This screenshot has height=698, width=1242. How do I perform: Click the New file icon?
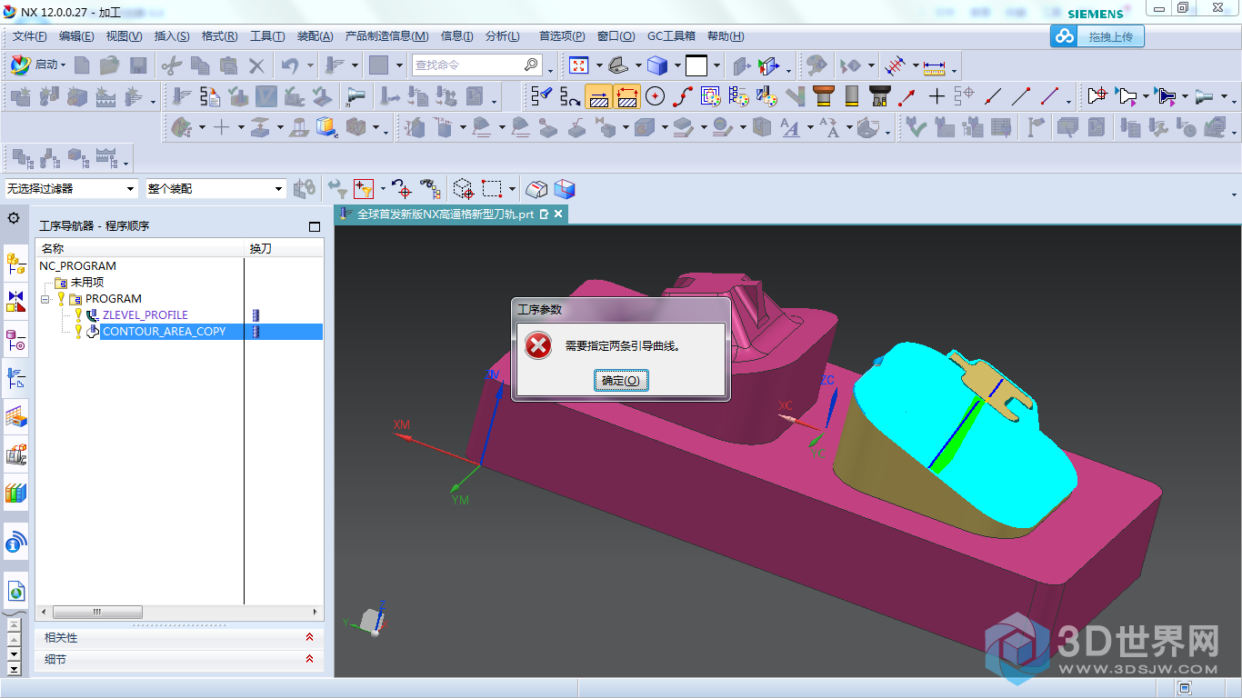83,65
